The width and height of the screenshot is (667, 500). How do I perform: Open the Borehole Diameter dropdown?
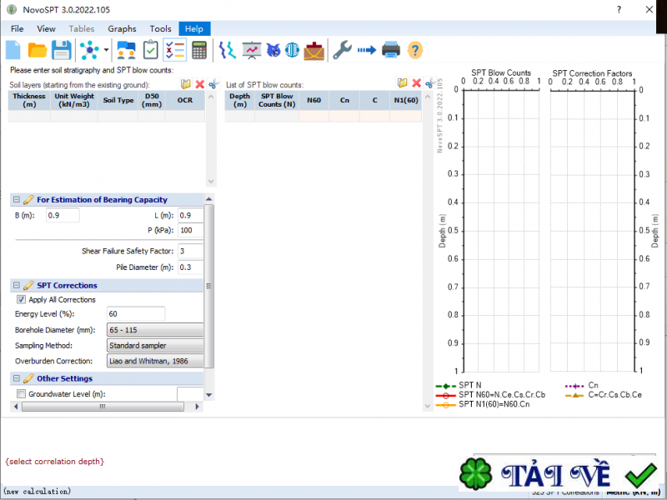(x=156, y=330)
